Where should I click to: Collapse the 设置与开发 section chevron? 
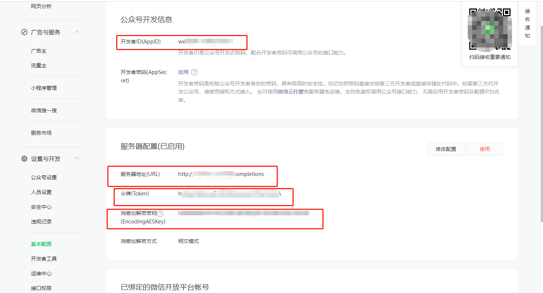[77, 158]
